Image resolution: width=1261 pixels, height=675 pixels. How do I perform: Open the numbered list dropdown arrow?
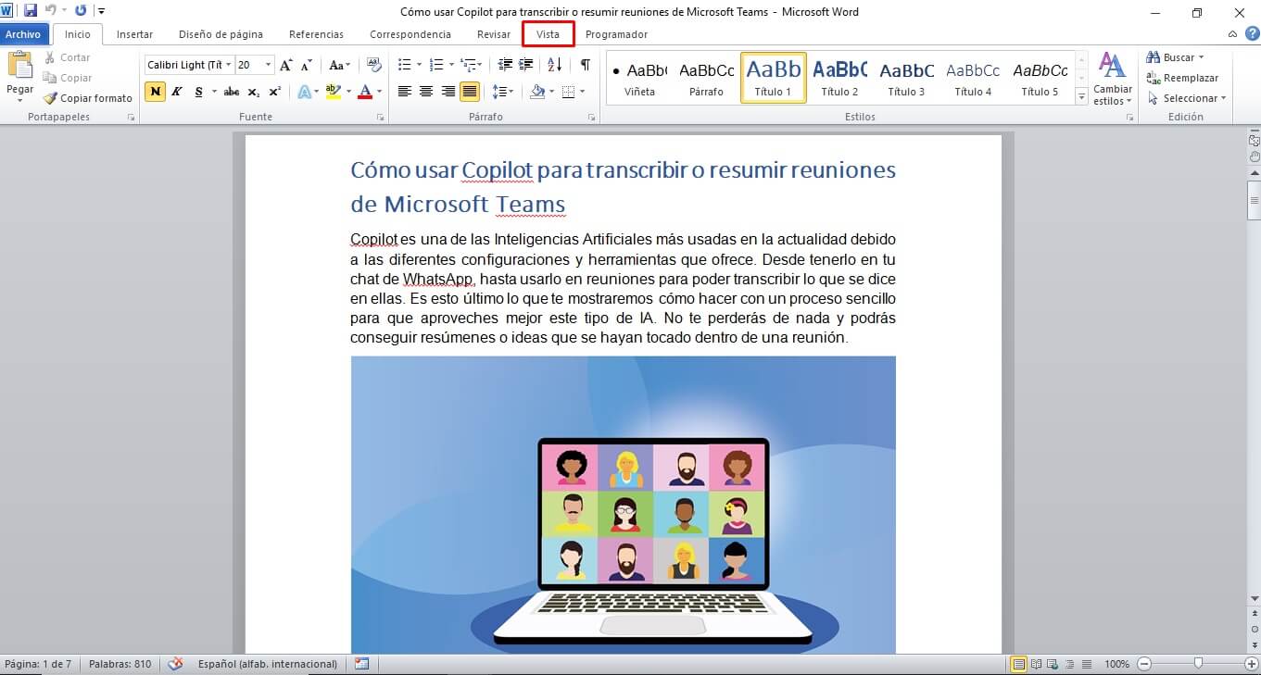(450, 65)
